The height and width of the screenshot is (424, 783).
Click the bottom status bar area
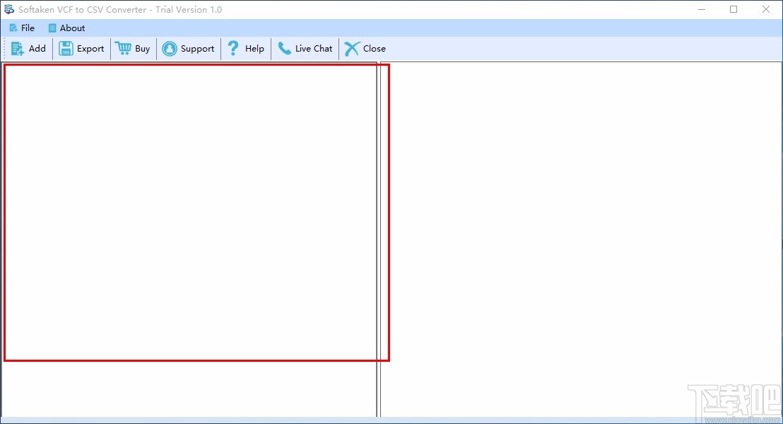click(391, 418)
